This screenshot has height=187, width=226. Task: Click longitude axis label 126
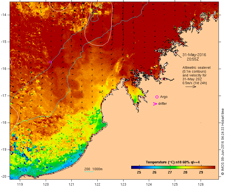point(201,184)
